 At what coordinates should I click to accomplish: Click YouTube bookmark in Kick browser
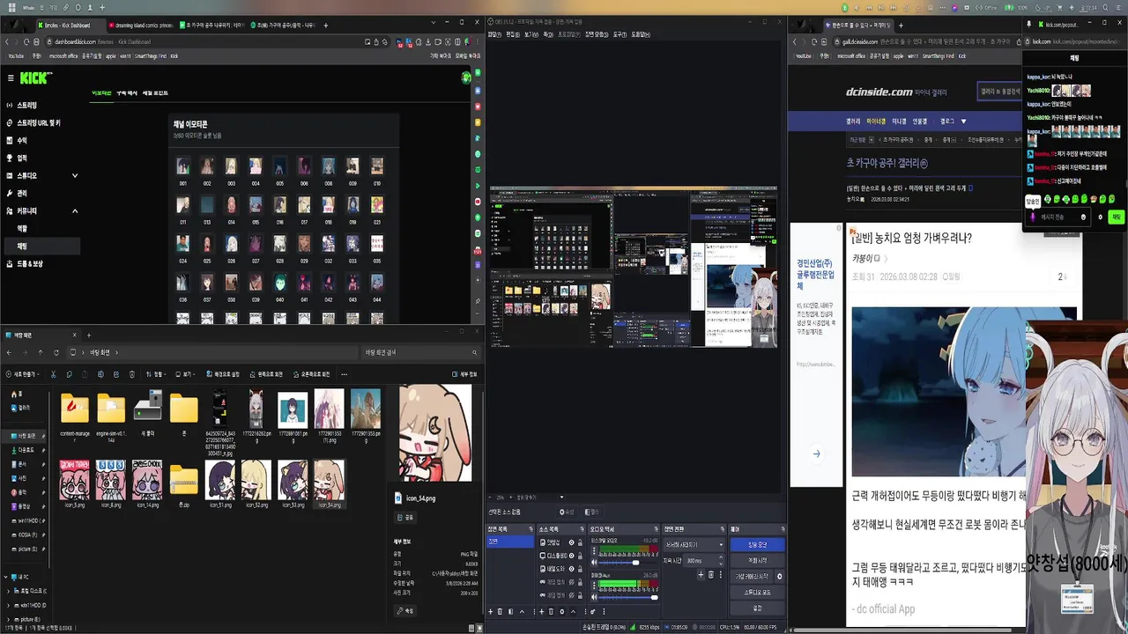point(15,55)
